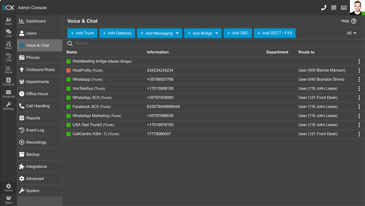Screen dimensions: 365x206
Task: Open Chat in the left sidebar
Action: tap(9, 33)
